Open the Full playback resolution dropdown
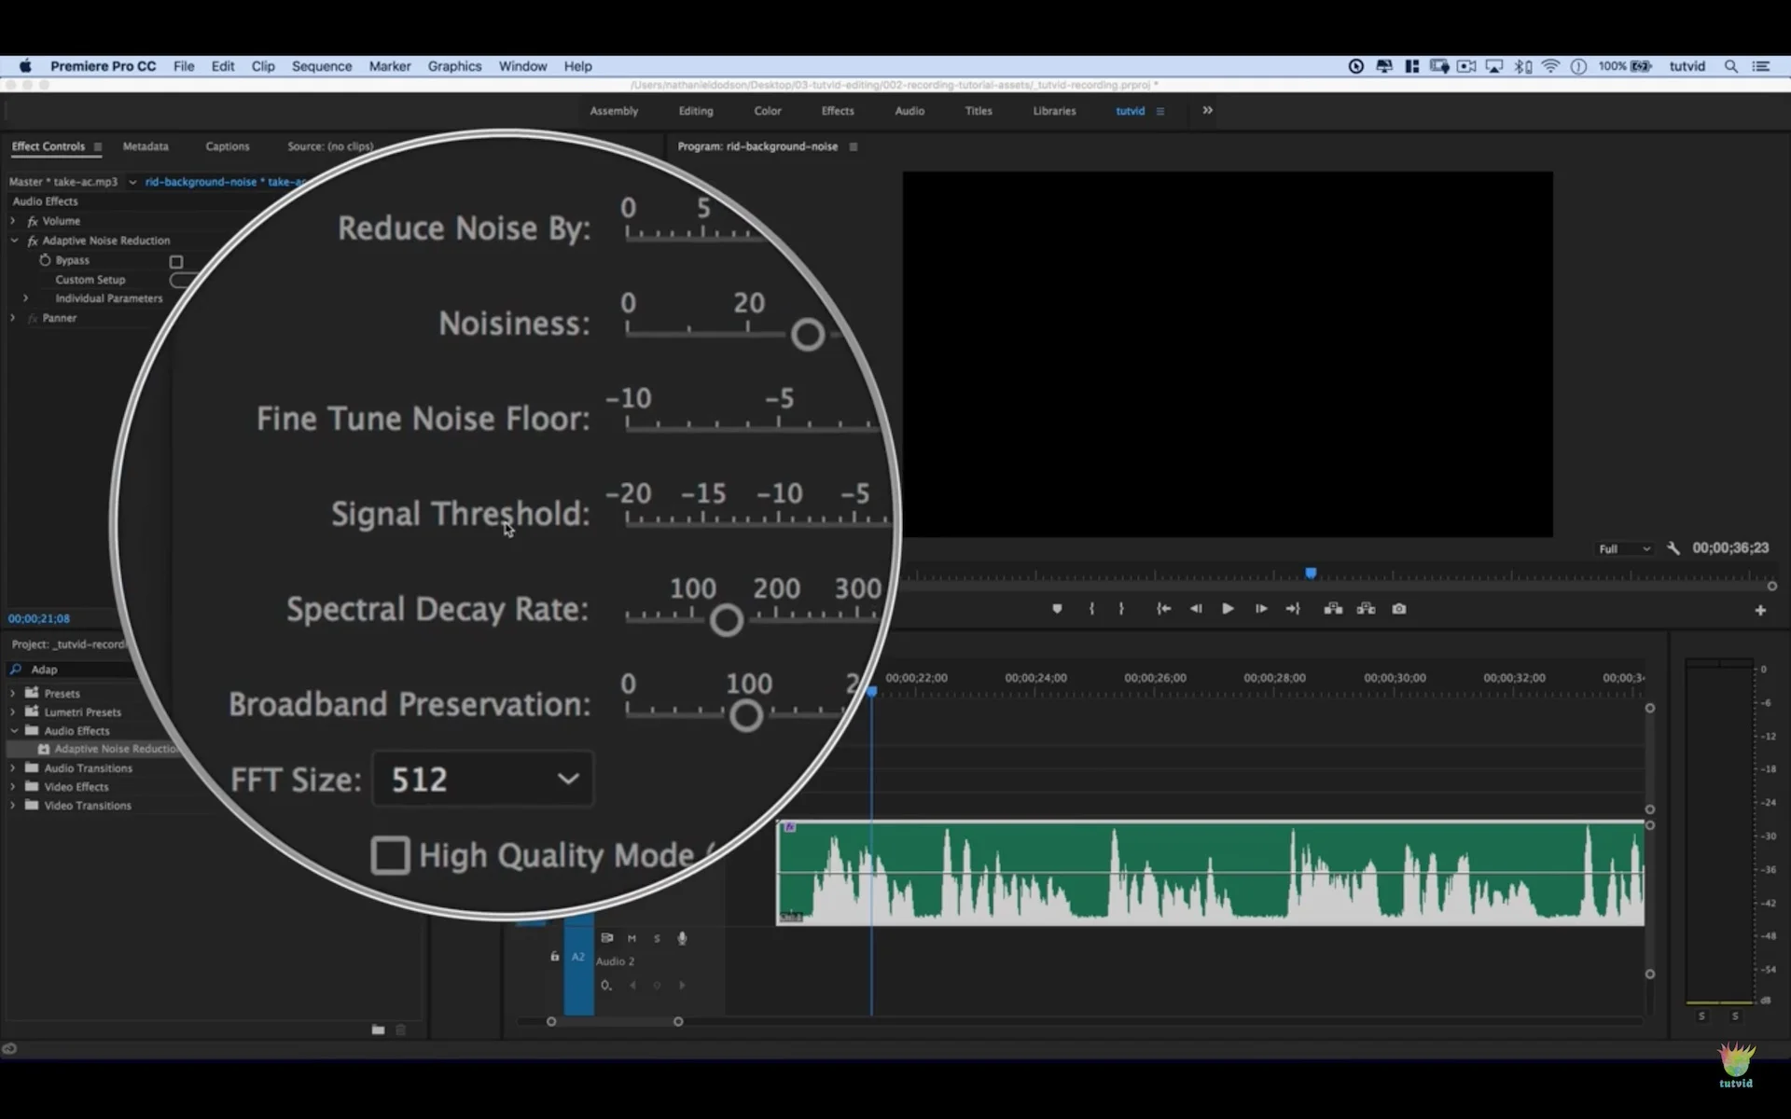This screenshot has width=1791, height=1119. click(x=1624, y=549)
